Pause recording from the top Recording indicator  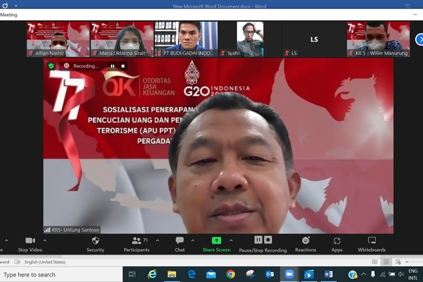click(x=113, y=66)
